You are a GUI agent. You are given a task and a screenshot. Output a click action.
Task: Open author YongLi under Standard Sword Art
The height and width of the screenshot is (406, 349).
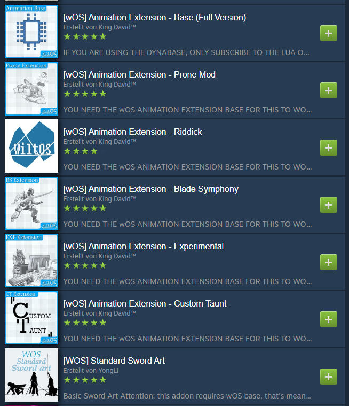click(x=109, y=371)
